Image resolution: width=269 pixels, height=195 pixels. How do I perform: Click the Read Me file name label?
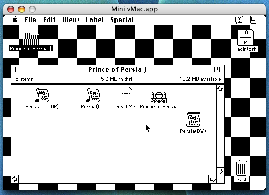click(x=126, y=107)
